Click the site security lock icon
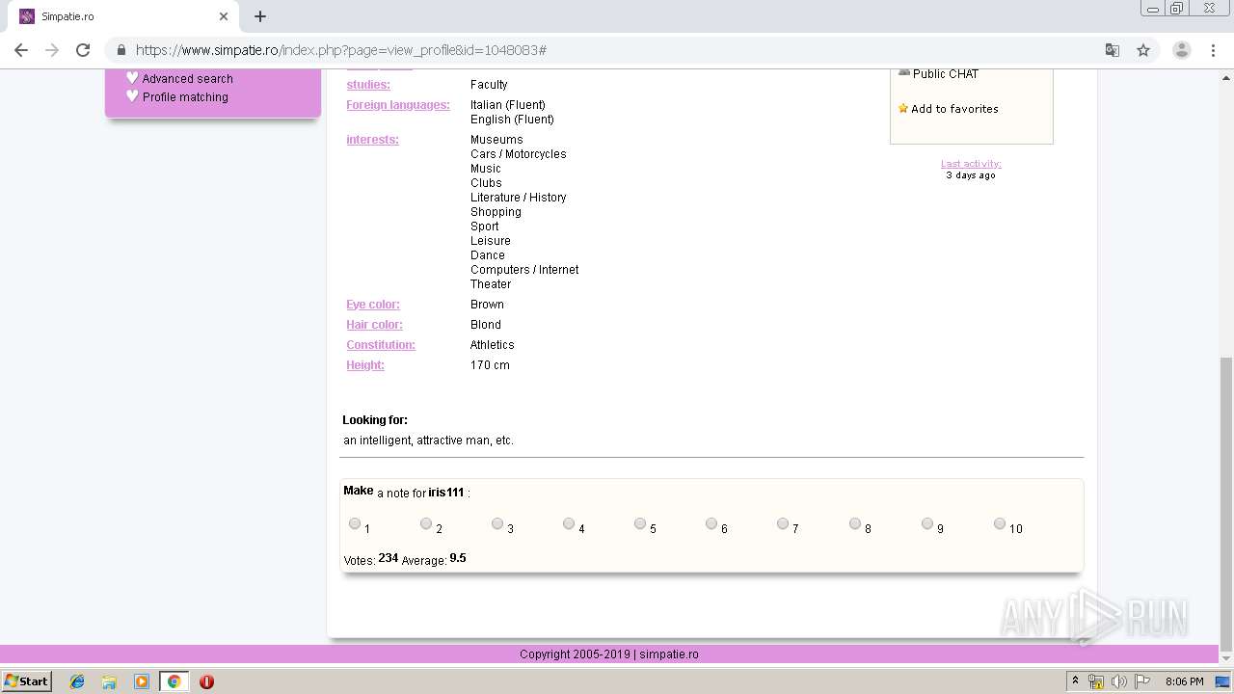The width and height of the screenshot is (1234, 694). point(121,50)
